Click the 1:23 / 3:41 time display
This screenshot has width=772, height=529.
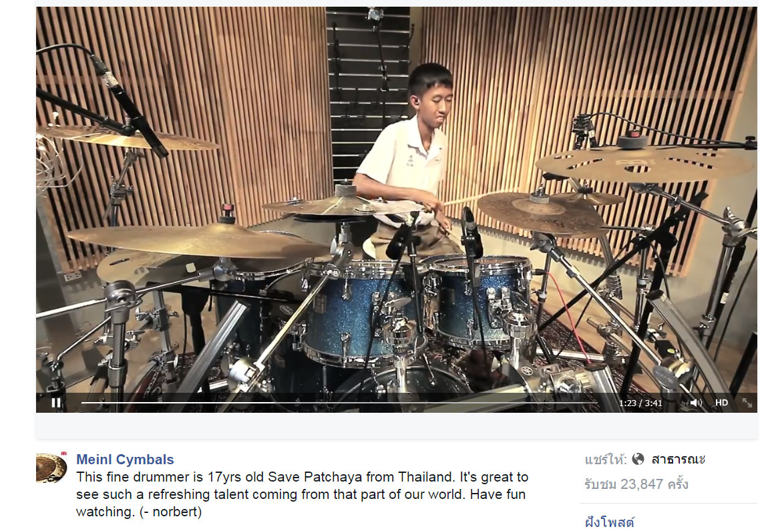(x=640, y=403)
